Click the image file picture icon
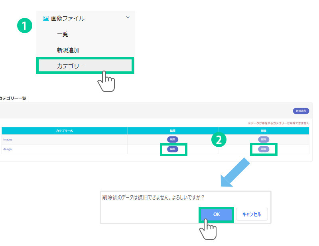 46,18
